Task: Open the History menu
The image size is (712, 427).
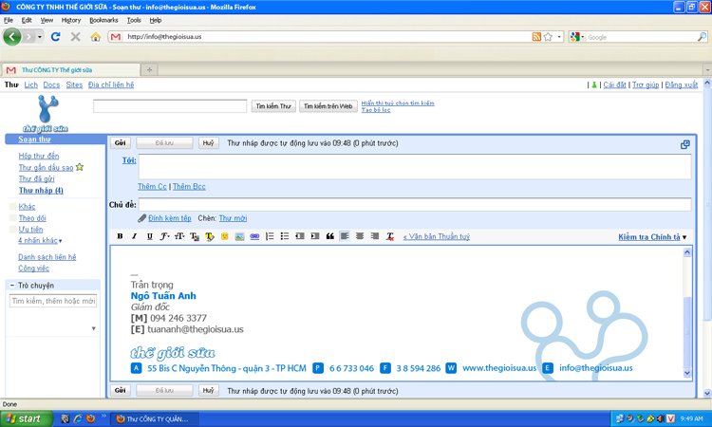Action: (71, 20)
